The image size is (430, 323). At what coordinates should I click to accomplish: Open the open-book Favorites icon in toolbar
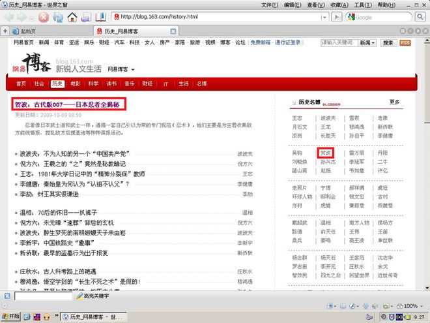coord(101,17)
